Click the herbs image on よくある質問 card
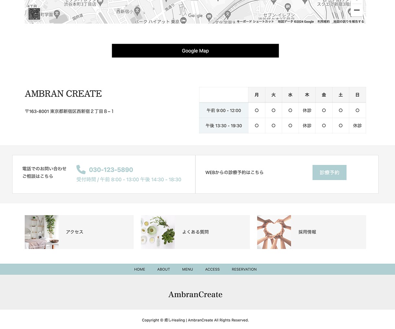This screenshot has width=395, height=329. [158, 232]
